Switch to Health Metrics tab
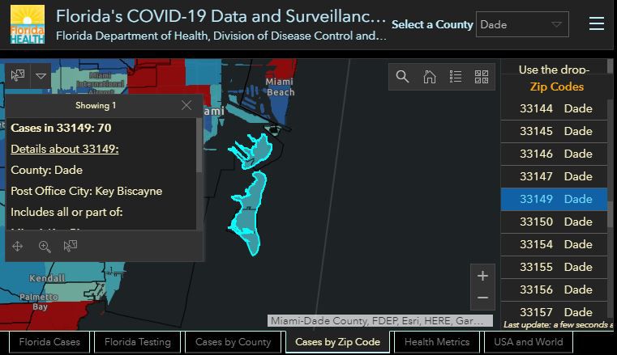 437,342
